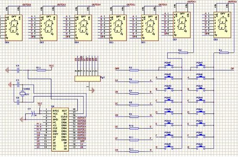This screenshot has width=238, height=157.
Task: Select the resistor on the SG line
Action: pyautogui.click(x=134, y=151)
